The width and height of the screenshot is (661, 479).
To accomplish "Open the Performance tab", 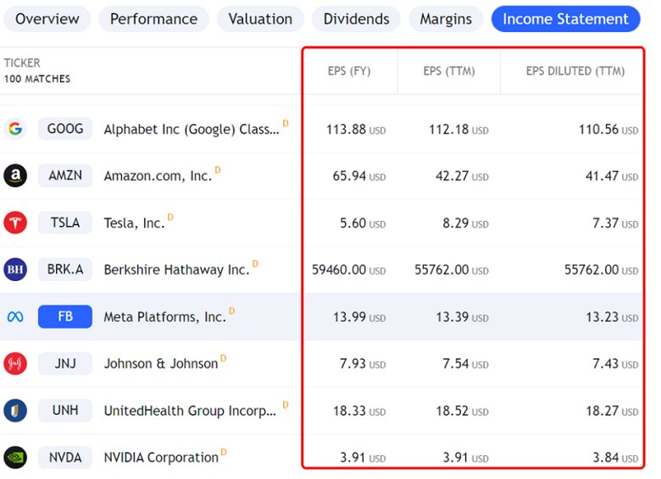I will pos(153,19).
